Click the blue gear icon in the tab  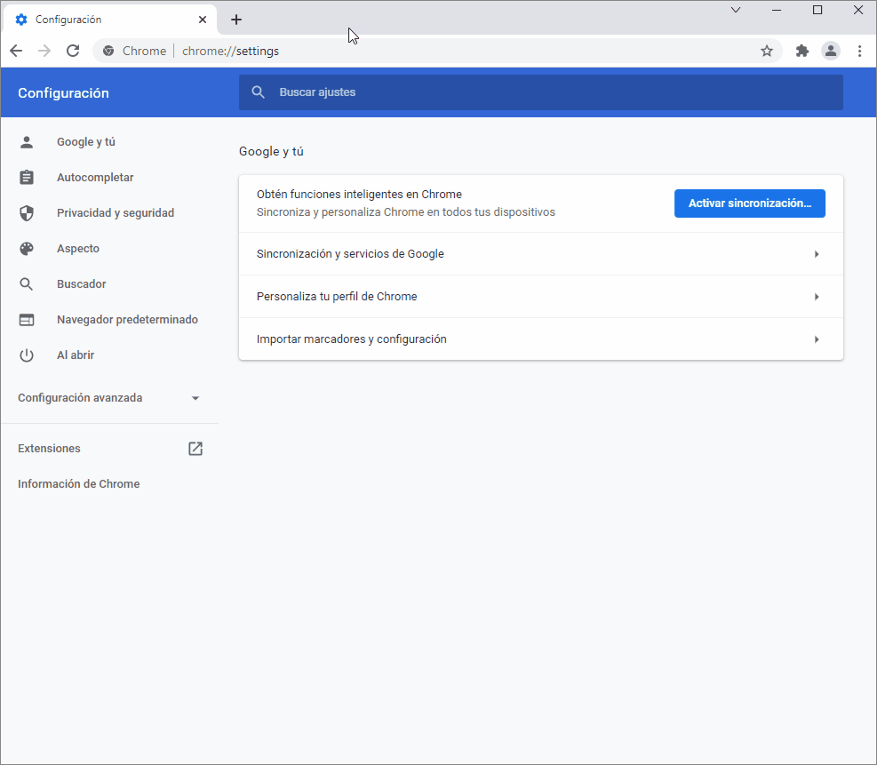point(21,20)
